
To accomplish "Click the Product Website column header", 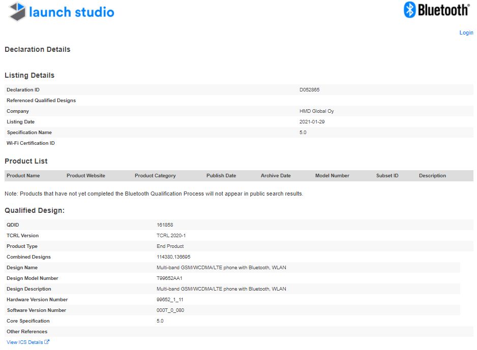I will pyautogui.click(x=86, y=176).
